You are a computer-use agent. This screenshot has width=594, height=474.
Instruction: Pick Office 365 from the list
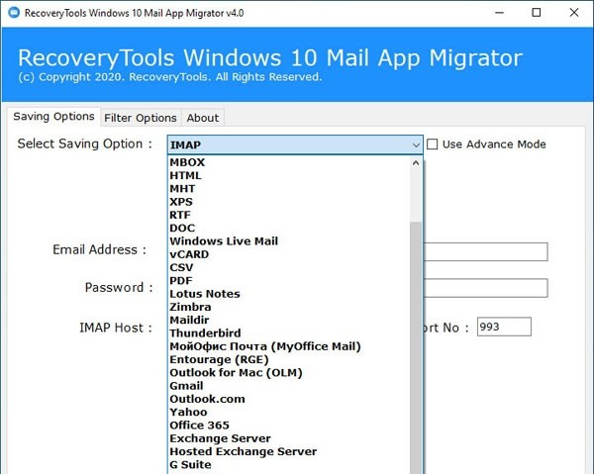pos(199,426)
